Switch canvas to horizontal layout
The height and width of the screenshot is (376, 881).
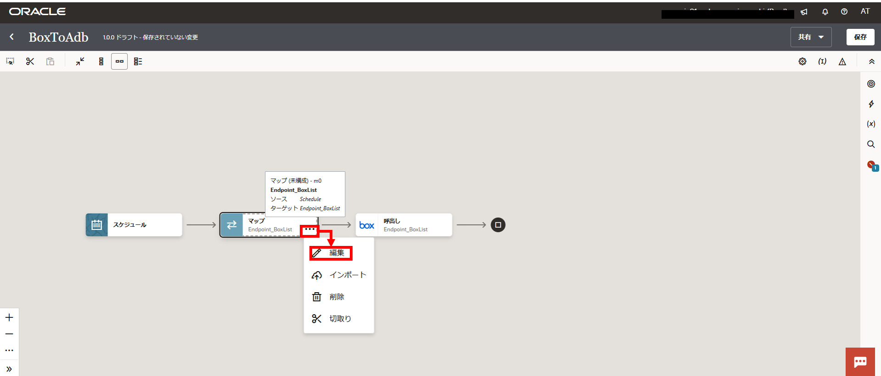click(119, 61)
